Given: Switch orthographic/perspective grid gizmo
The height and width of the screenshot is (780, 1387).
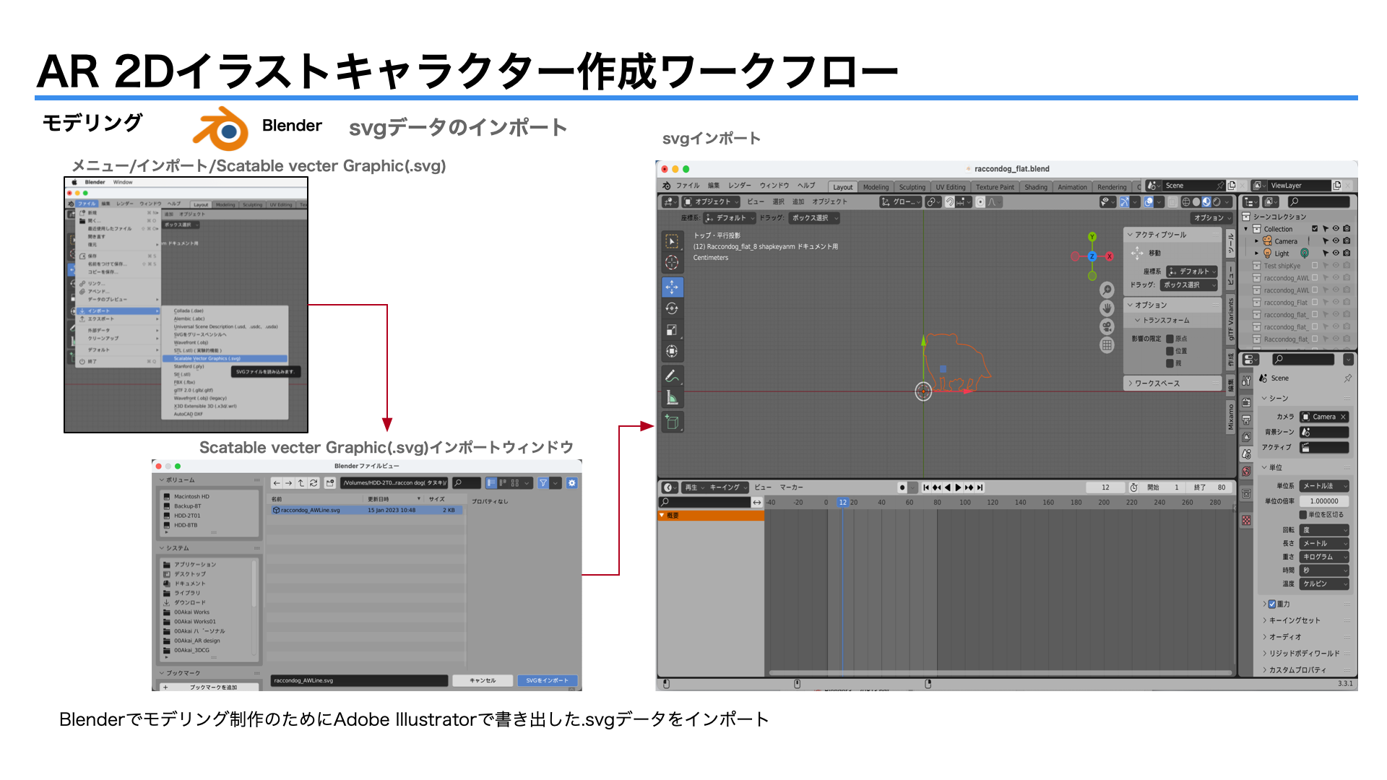Looking at the screenshot, I should [x=1107, y=345].
